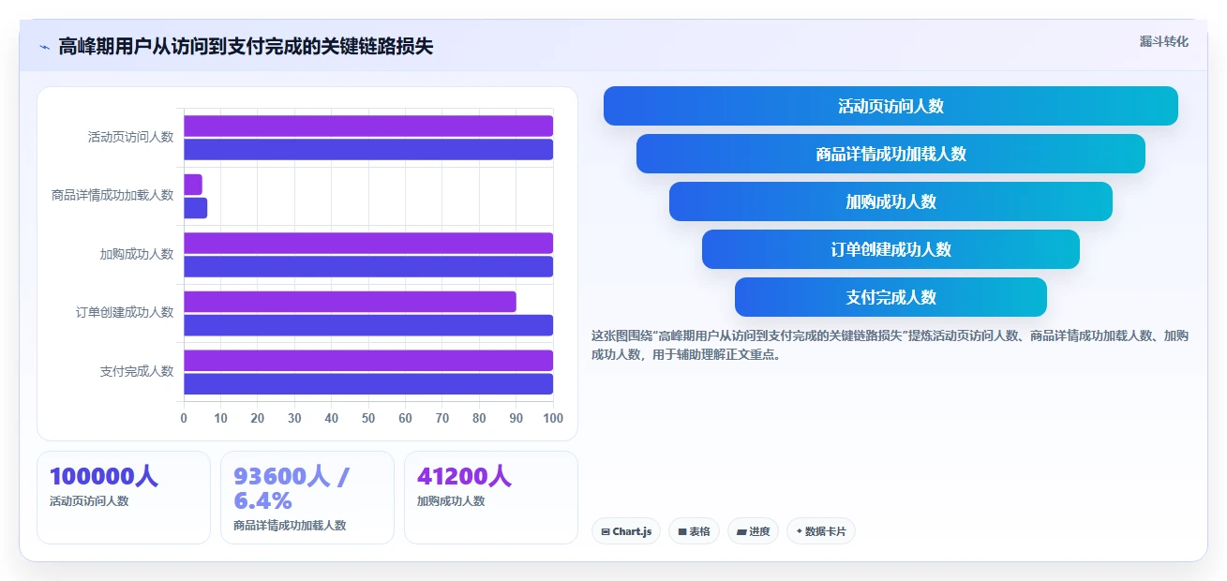1227x581 pixels.
Task: Click the x-axis tick label 90
Action: tap(516, 418)
